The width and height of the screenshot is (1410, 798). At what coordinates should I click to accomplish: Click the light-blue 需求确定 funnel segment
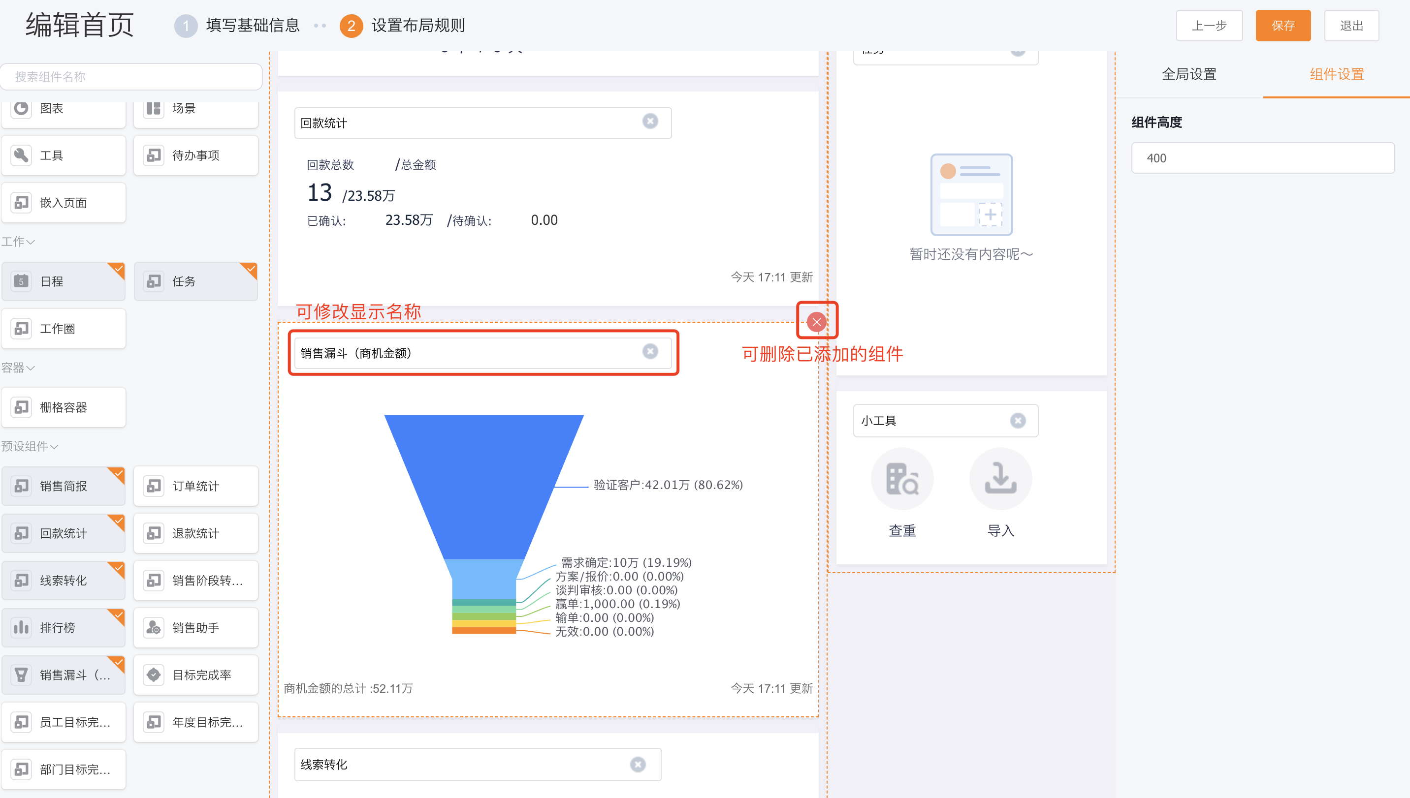pos(484,580)
